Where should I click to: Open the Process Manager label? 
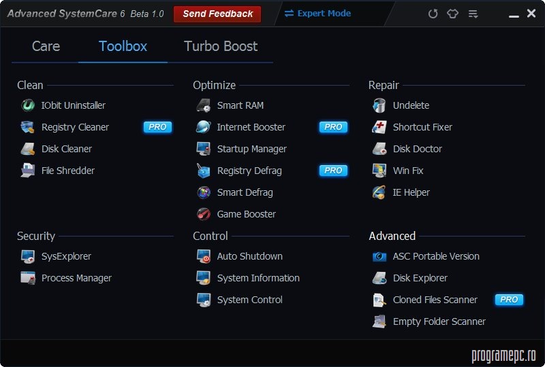(x=76, y=278)
